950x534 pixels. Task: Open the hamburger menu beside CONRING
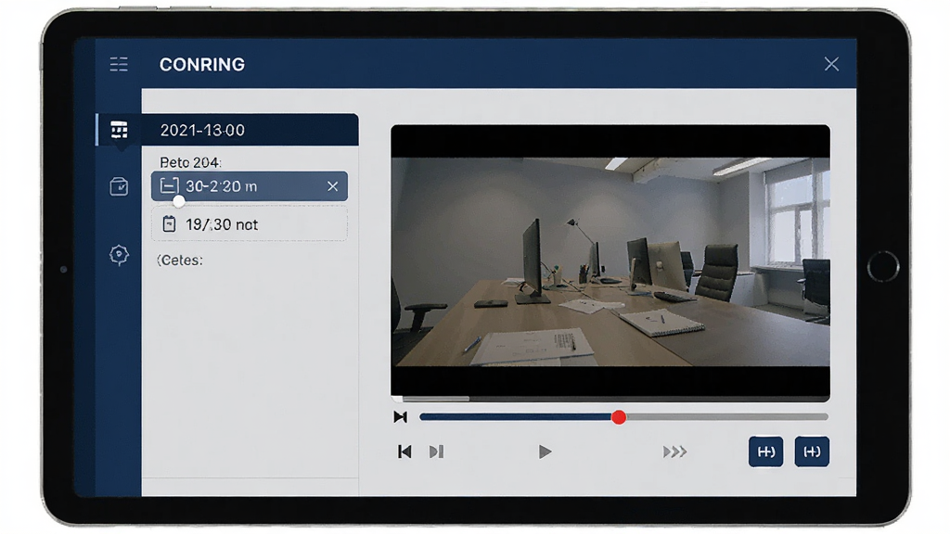pyautogui.click(x=119, y=64)
